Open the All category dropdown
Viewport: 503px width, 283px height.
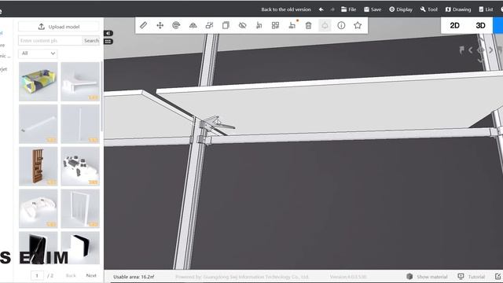pyautogui.click(x=38, y=53)
